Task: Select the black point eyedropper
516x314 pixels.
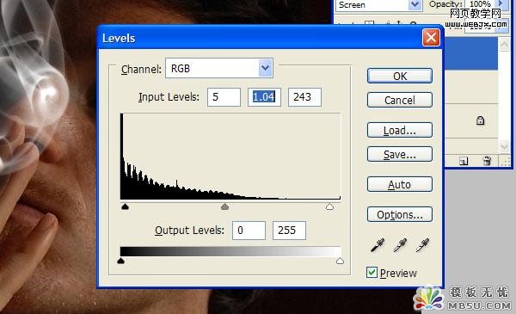Action: coord(378,245)
